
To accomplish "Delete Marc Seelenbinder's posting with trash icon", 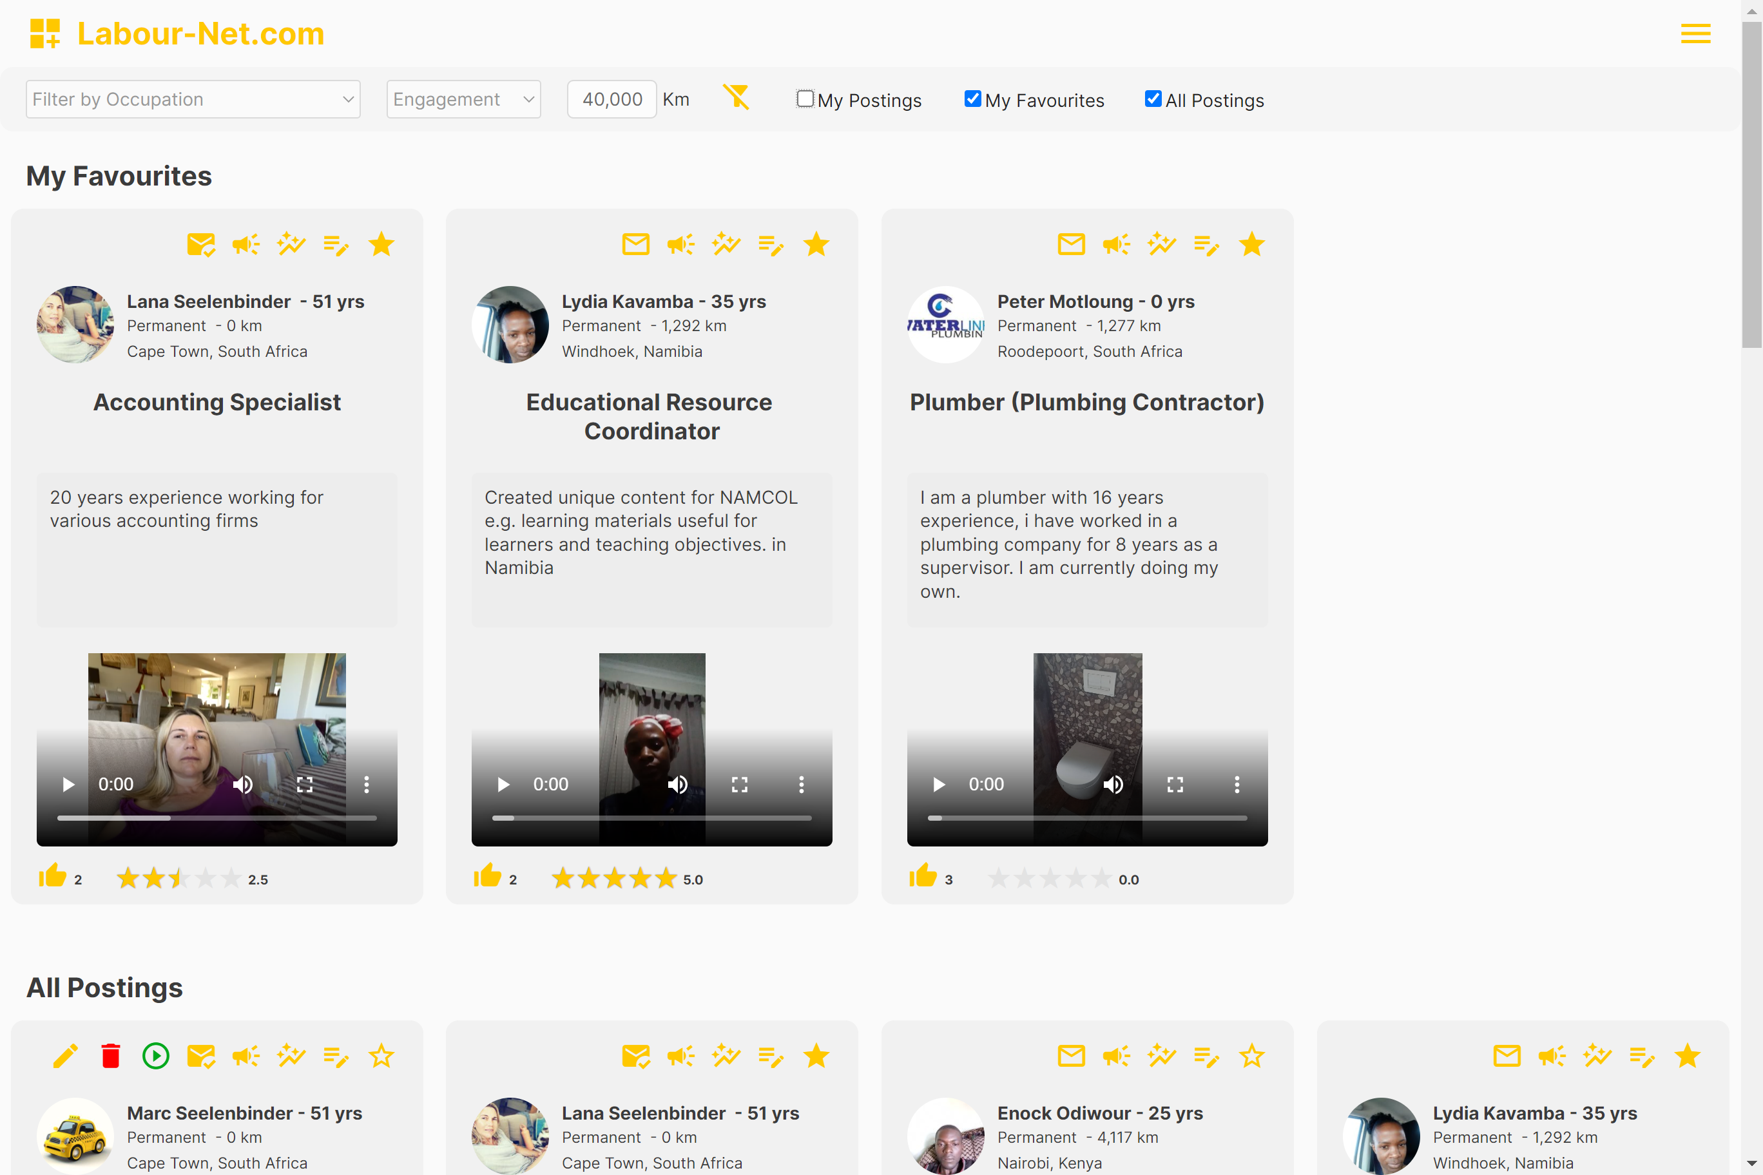I will pyautogui.click(x=111, y=1056).
